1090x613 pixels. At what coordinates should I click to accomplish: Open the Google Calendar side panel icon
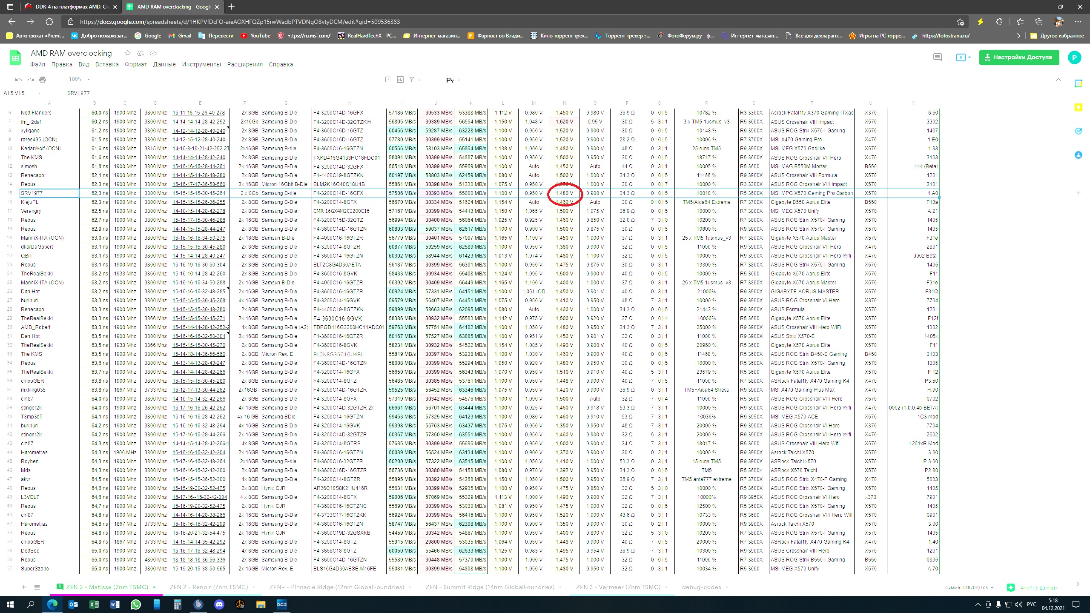pyautogui.click(x=1078, y=84)
